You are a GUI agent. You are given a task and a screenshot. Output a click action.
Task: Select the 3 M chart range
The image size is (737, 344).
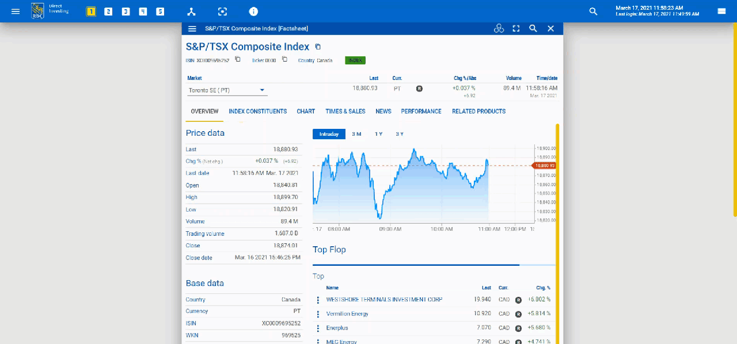356,134
